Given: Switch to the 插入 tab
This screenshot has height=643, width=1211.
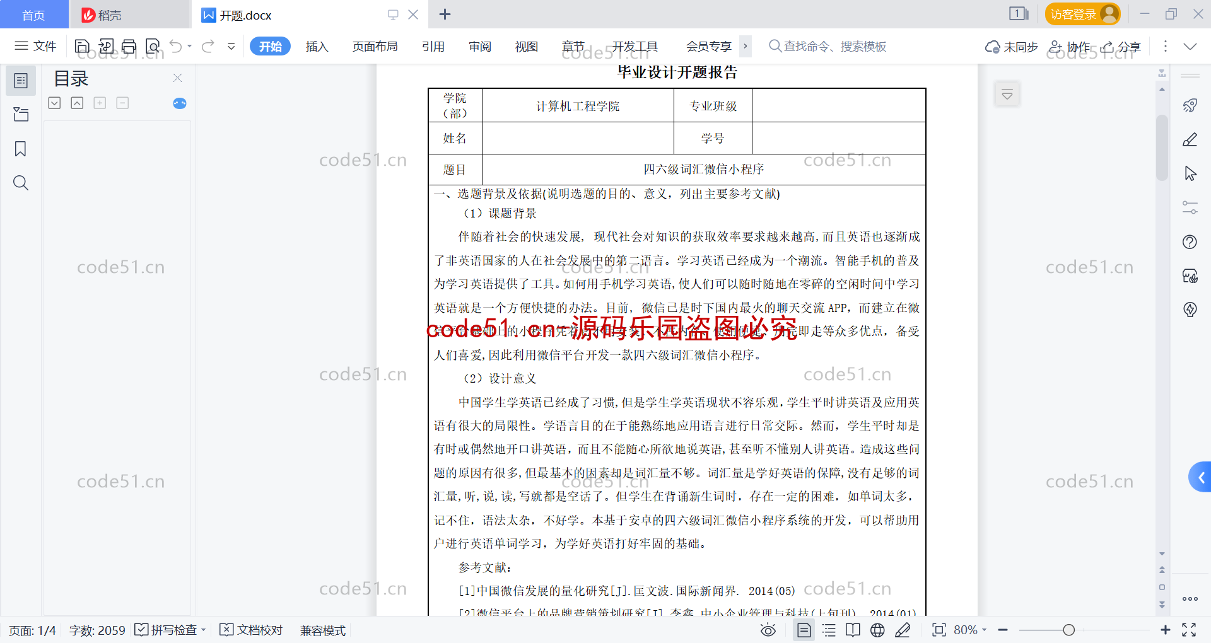Looking at the screenshot, I should 317,46.
